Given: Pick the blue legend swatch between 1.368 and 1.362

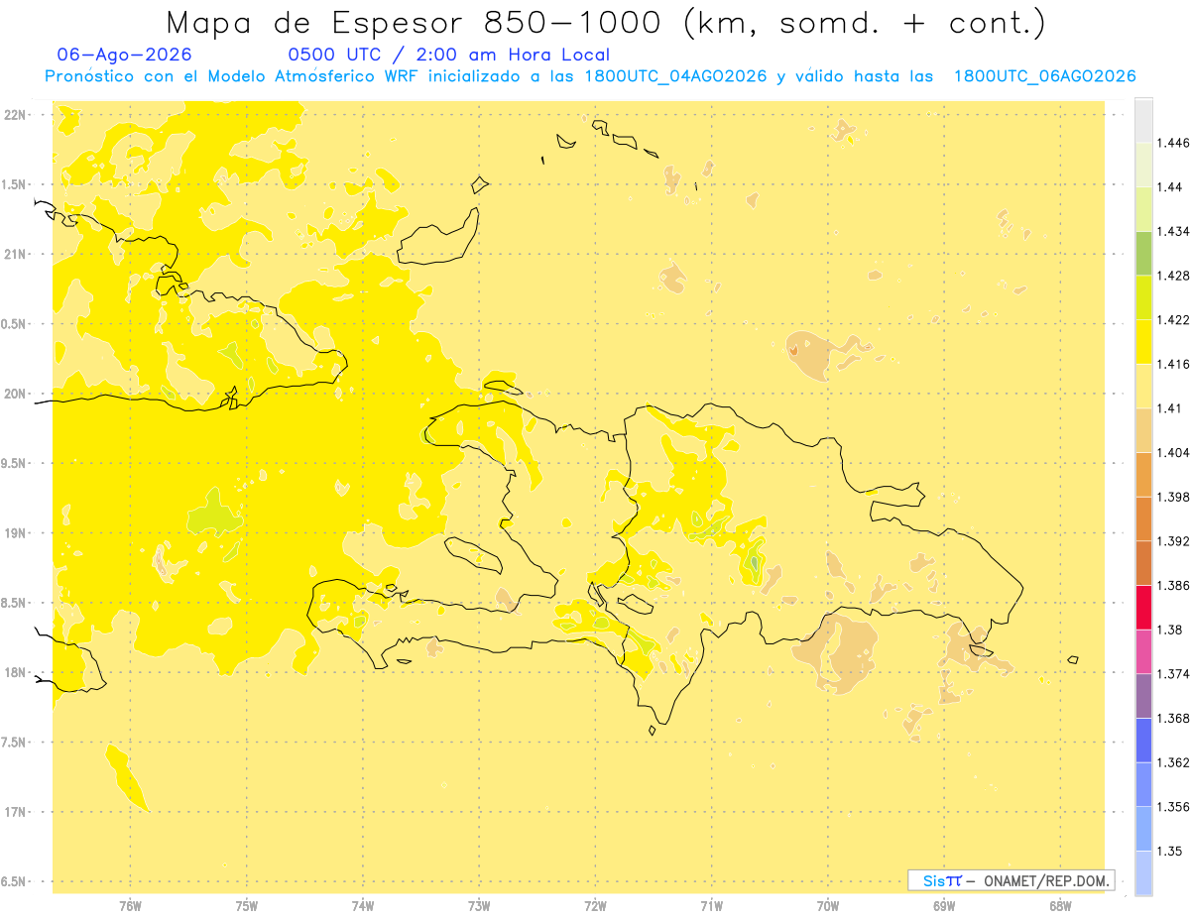Looking at the screenshot, I should [1143, 740].
